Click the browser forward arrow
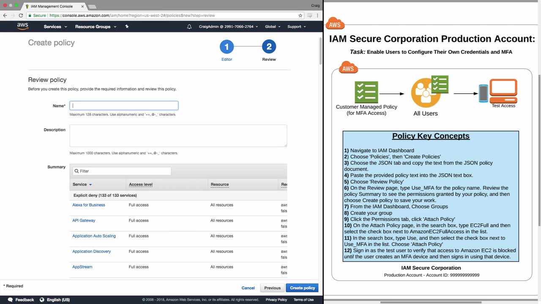This screenshot has width=541, height=304. tap(13, 16)
